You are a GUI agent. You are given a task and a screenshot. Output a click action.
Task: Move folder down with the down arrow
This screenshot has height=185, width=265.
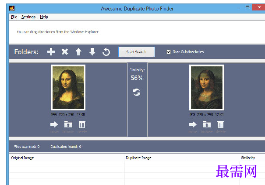coord(92,51)
